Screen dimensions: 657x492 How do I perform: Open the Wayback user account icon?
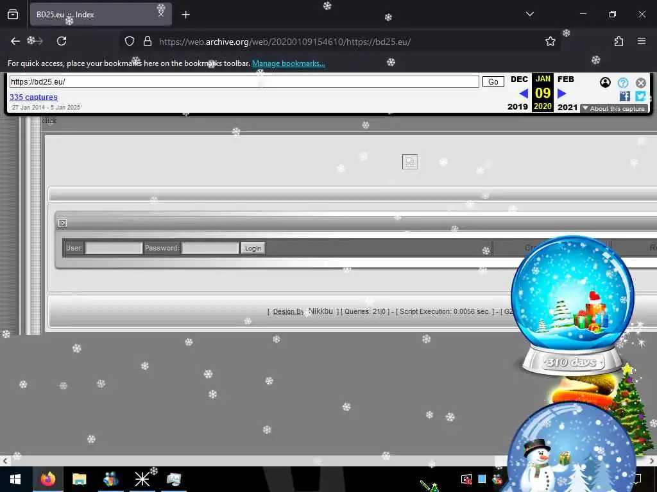coord(605,83)
